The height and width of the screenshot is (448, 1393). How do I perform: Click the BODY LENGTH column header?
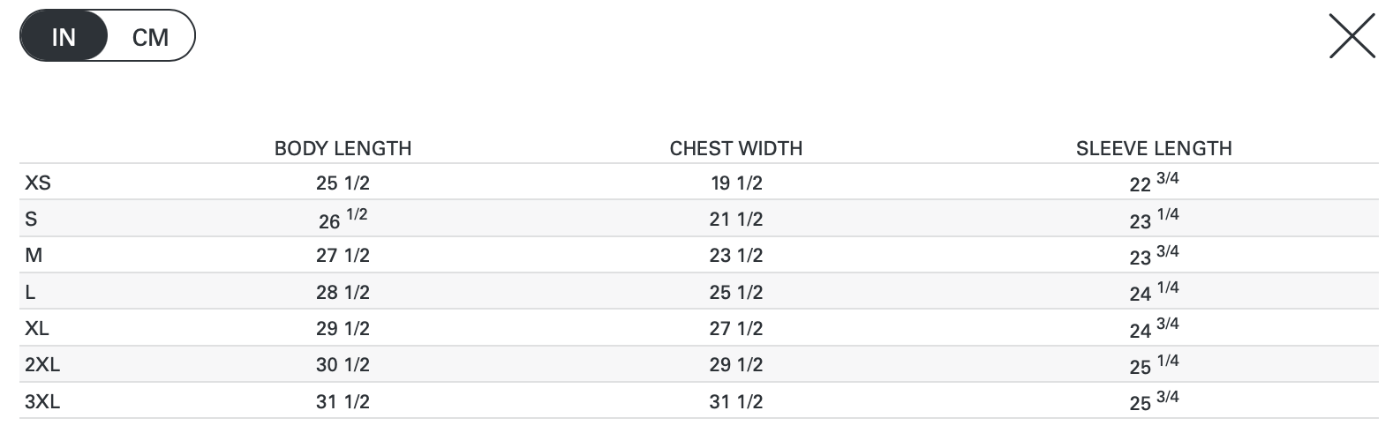[x=343, y=148]
